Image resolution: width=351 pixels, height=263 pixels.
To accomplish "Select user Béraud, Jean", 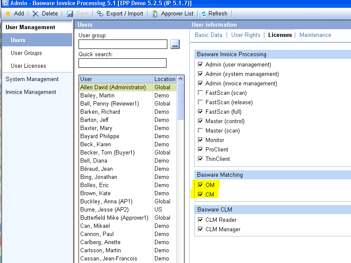I will [x=128, y=169].
